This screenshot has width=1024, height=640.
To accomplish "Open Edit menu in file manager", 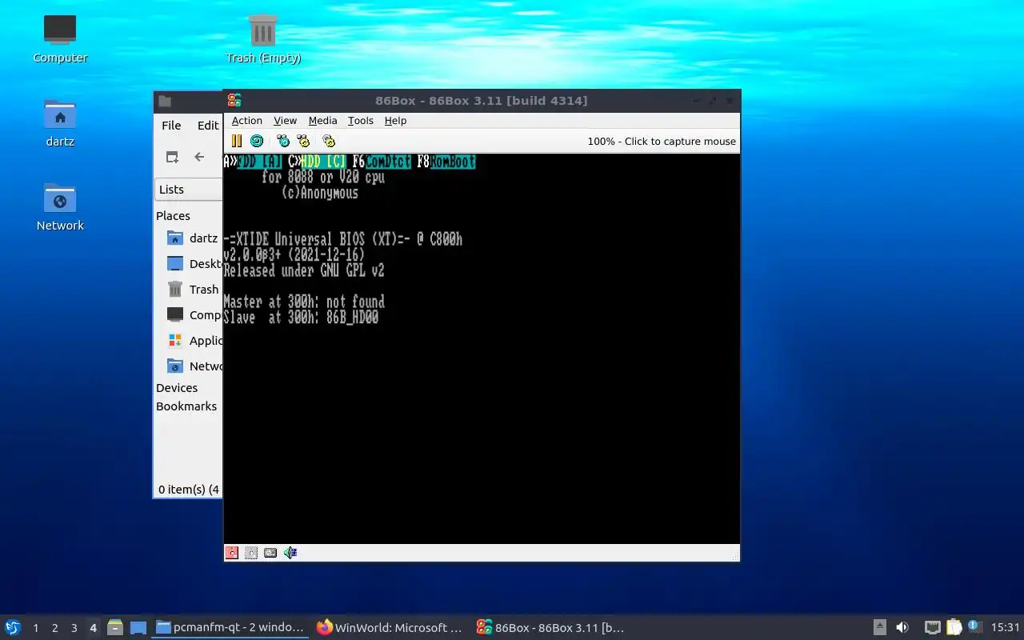I will (x=208, y=125).
